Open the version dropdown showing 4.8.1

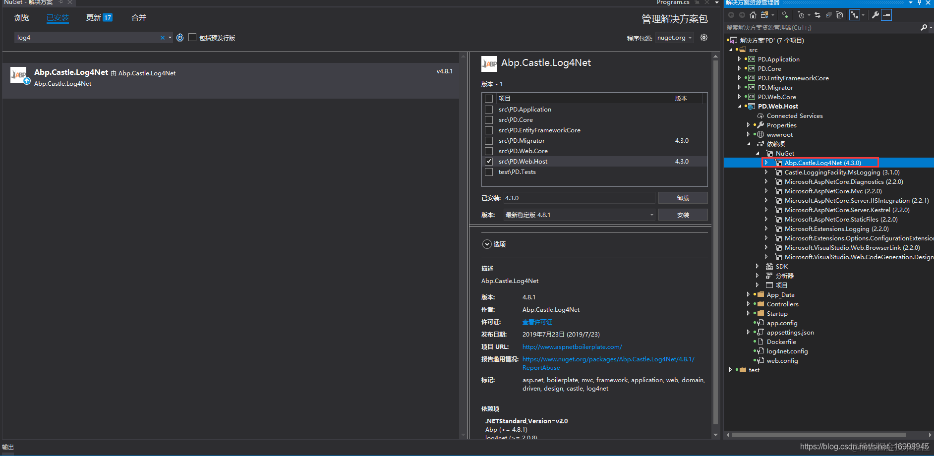pyautogui.click(x=579, y=215)
